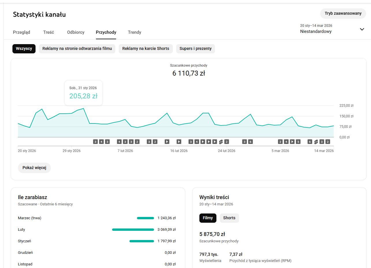371x268 pixels.
Task: Select the Wszyscy revenue filter chip
Action: pos(24,49)
